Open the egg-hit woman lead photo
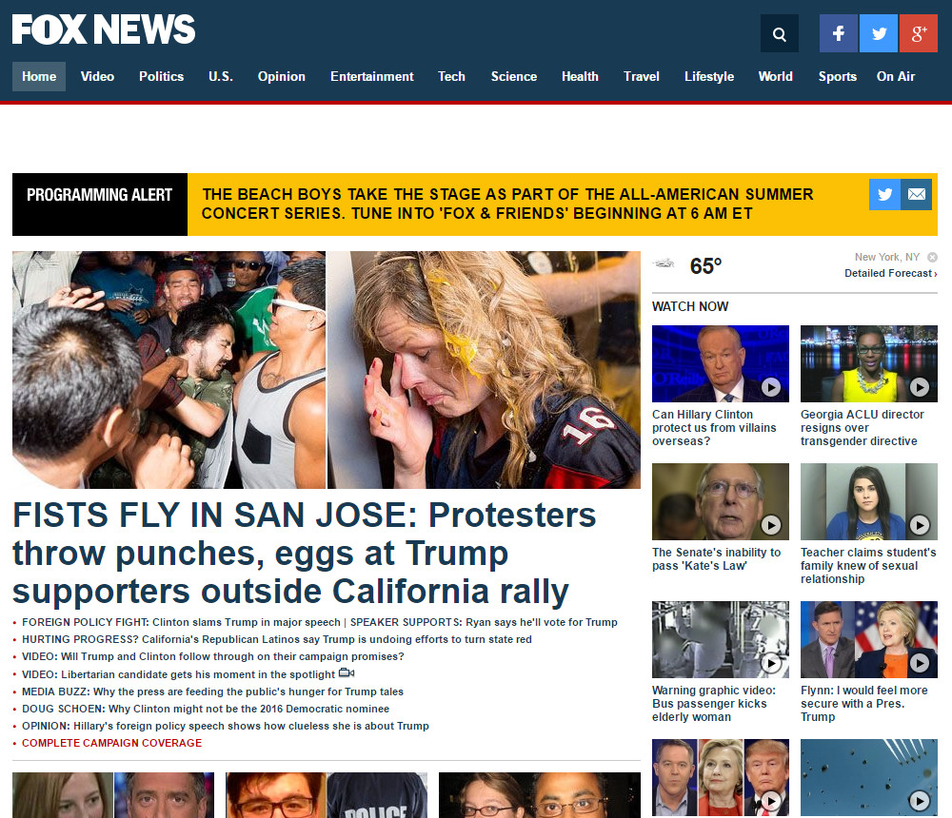The height and width of the screenshot is (818, 952). point(484,370)
